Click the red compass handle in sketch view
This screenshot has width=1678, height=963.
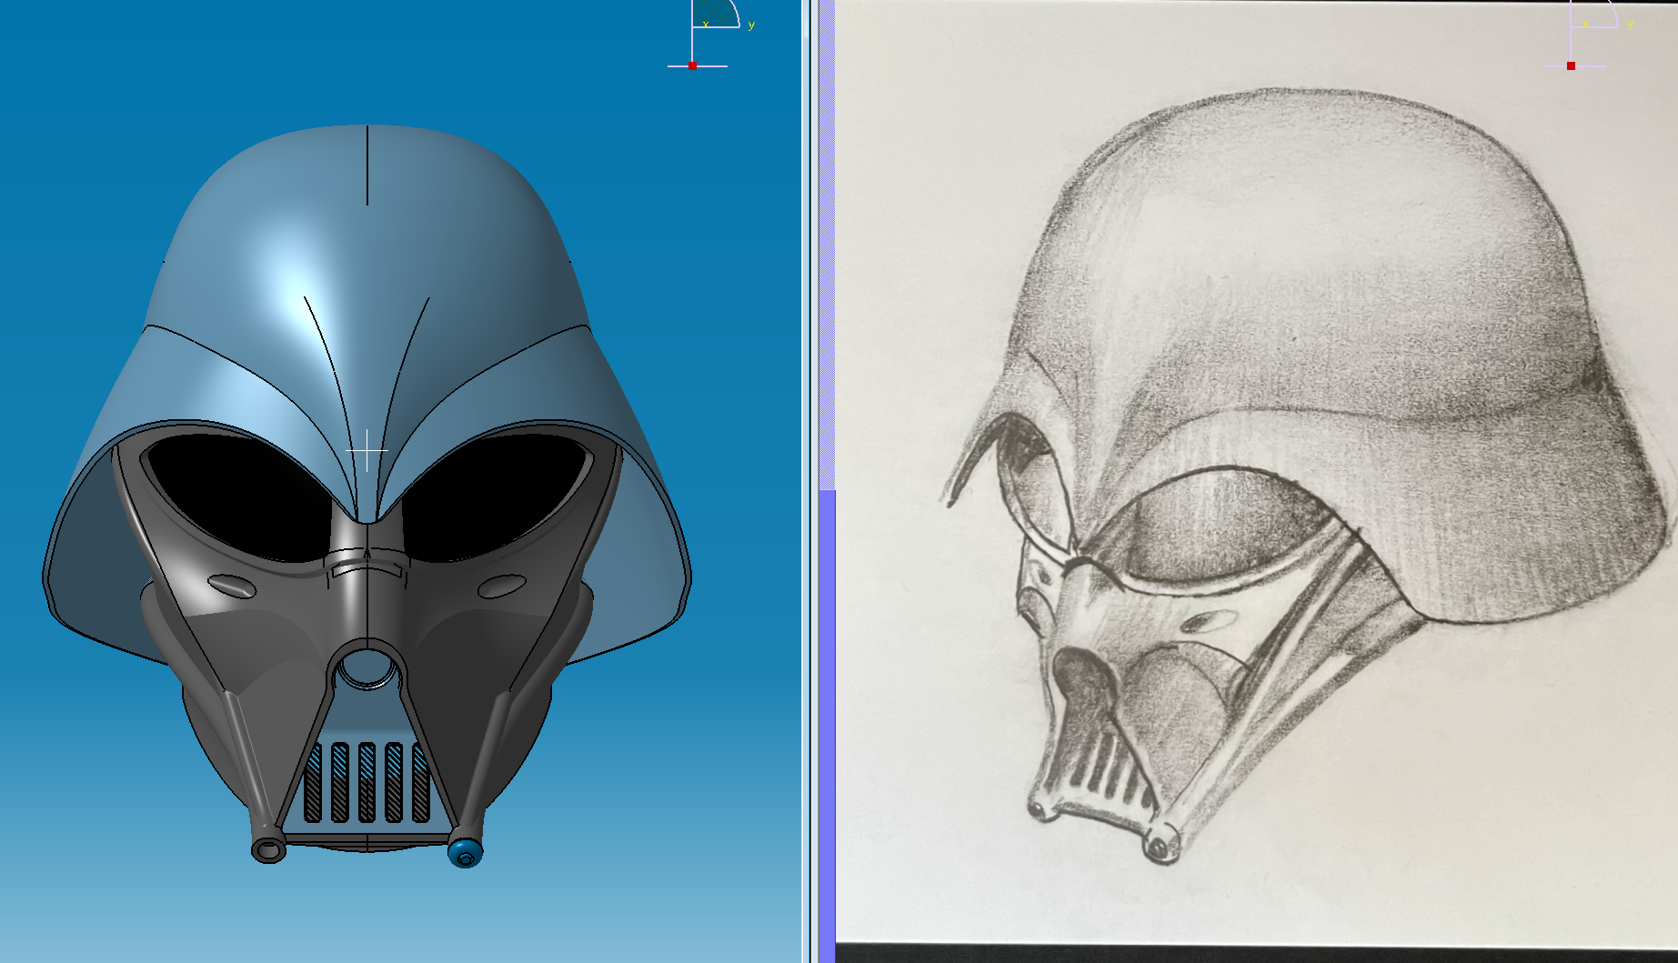[1571, 66]
